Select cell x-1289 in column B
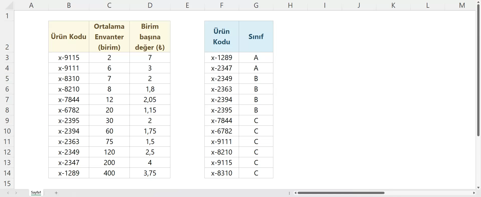The height and width of the screenshot is (197, 481). [x=69, y=173]
